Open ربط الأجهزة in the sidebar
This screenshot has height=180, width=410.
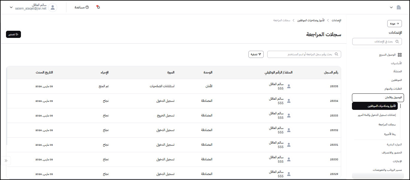390,134
